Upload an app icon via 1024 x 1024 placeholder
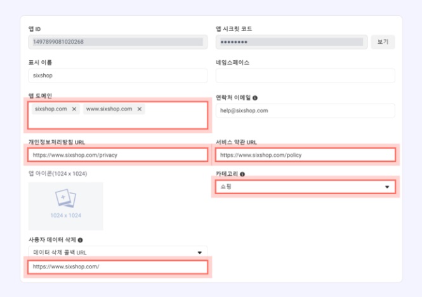 (65, 206)
